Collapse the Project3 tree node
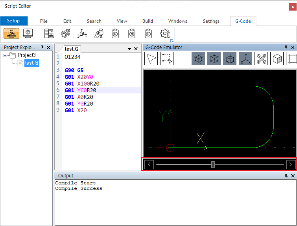Screen dimensions: 297x226 pyautogui.click(x=6, y=55)
